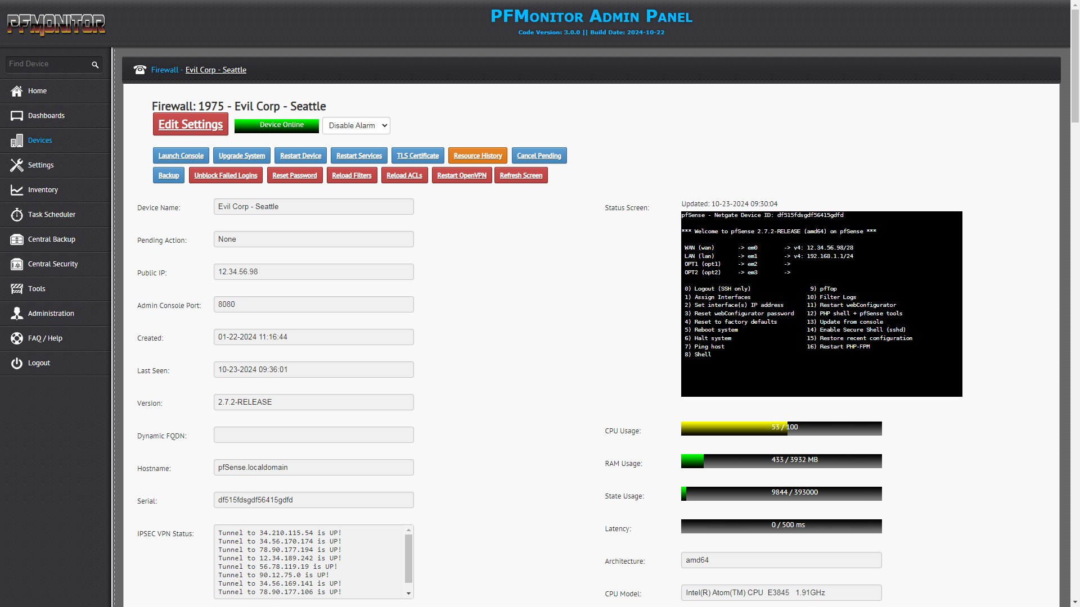Image resolution: width=1080 pixels, height=607 pixels.
Task: Click IPSEC VPN Status scroll down arrow
Action: point(408,594)
